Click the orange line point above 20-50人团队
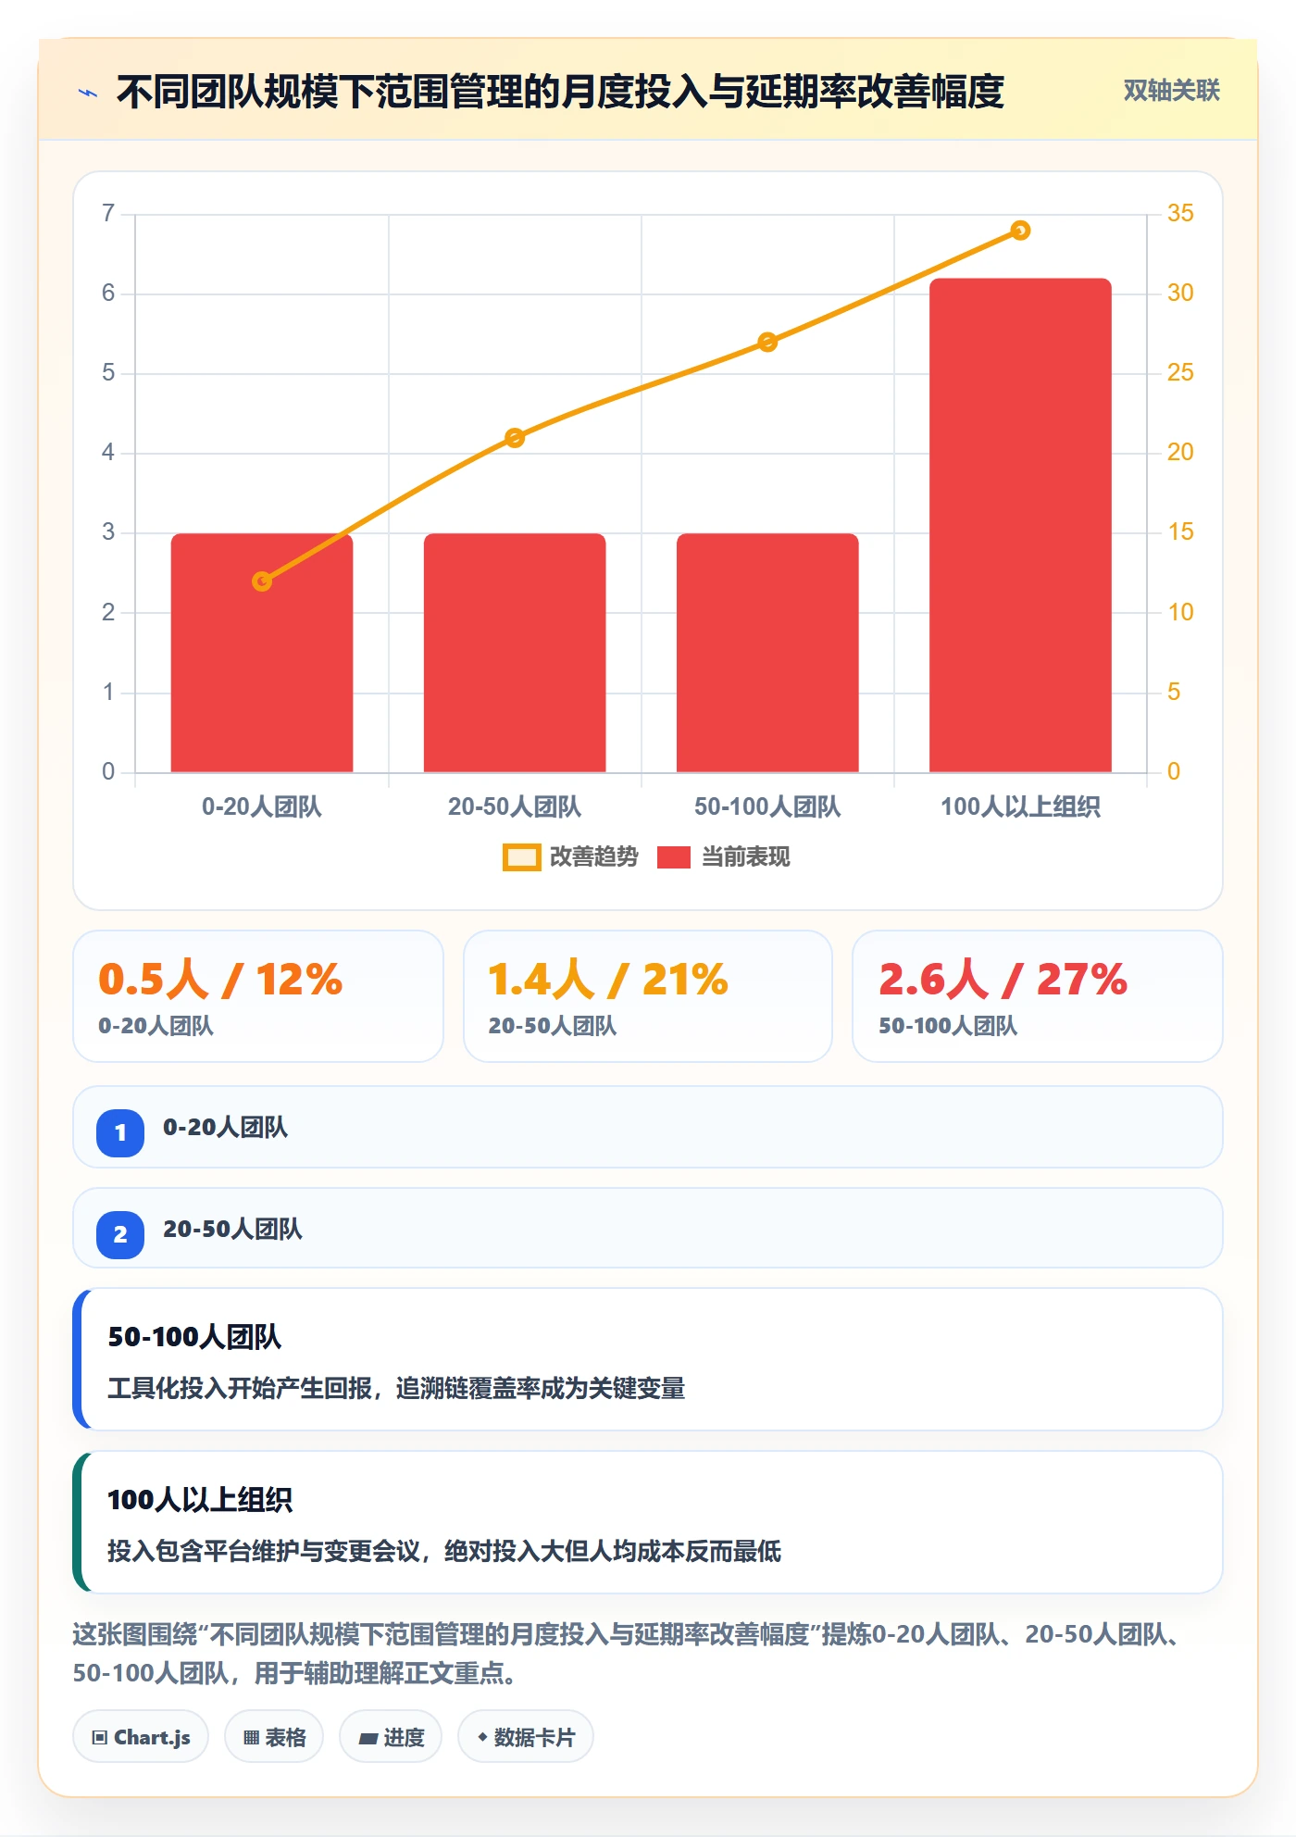The image size is (1296, 1837). click(x=515, y=438)
